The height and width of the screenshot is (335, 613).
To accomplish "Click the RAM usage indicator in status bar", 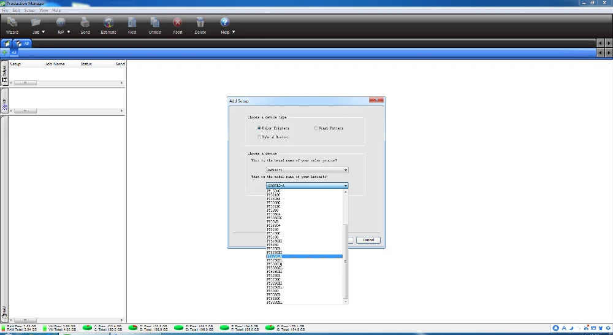I will pyautogui.click(x=18, y=328).
